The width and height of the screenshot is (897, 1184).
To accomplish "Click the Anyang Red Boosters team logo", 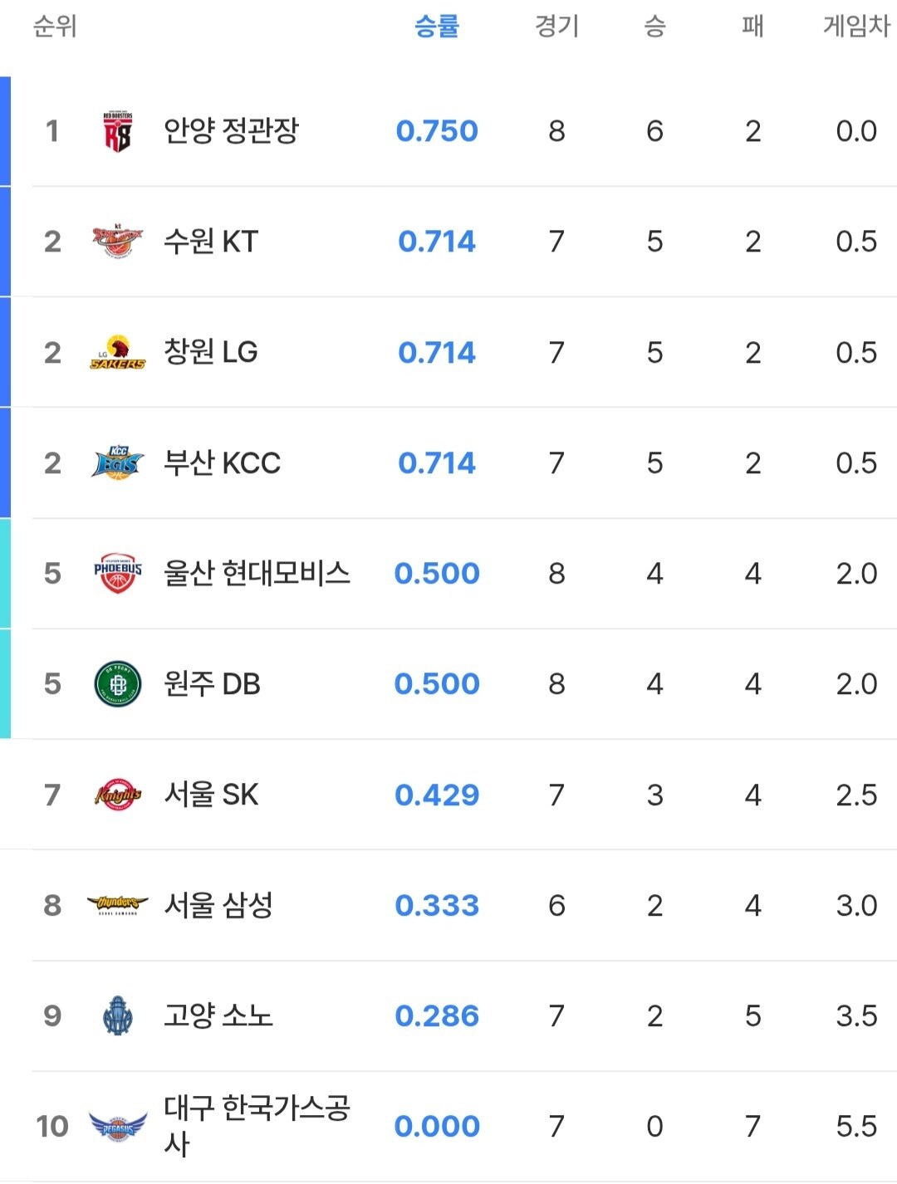I will 117,131.
